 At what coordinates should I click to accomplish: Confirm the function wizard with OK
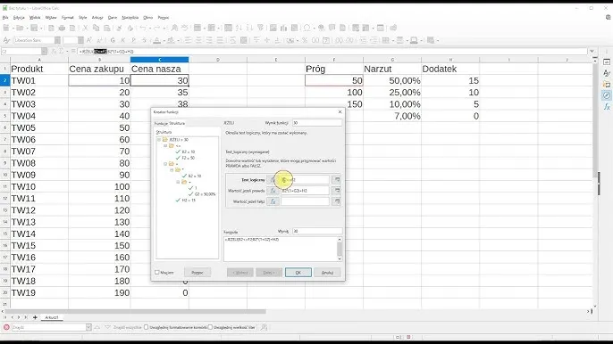pos(298,272)
